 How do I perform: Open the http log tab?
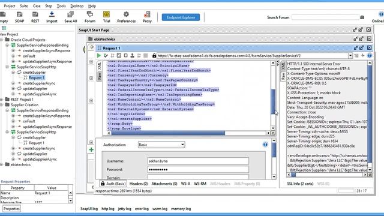pos(108,209)
